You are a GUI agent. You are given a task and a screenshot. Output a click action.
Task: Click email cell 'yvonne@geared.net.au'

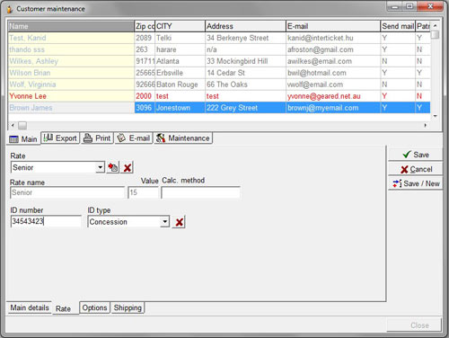pyautogui.click(x=333, y=96)
